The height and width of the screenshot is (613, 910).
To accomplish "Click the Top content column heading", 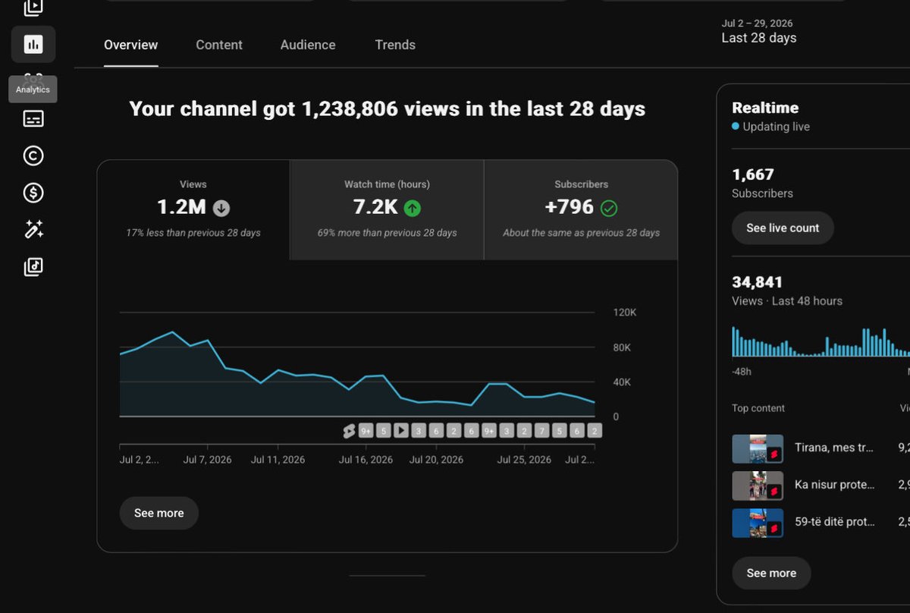I will (x=758, y=408).
